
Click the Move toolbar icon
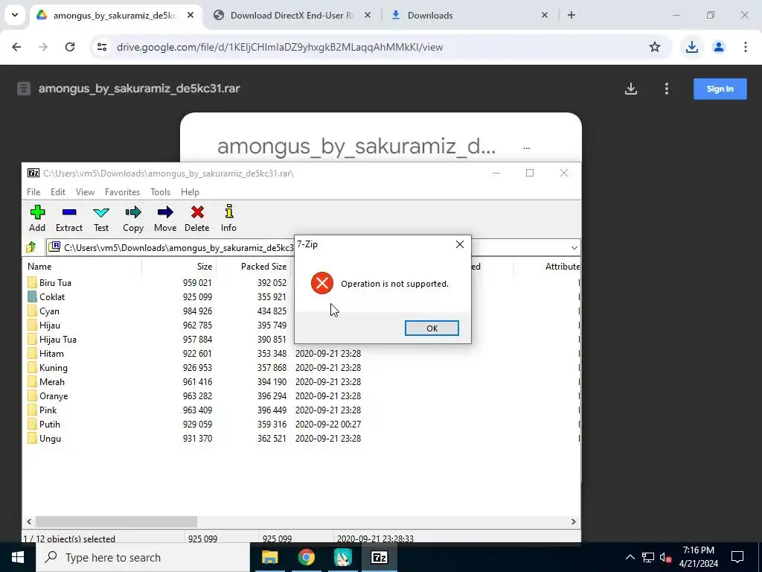click(x=165, y=212)
